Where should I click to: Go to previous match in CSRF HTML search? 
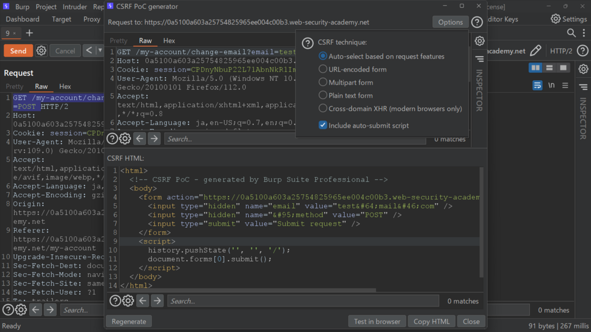[143, 301]
